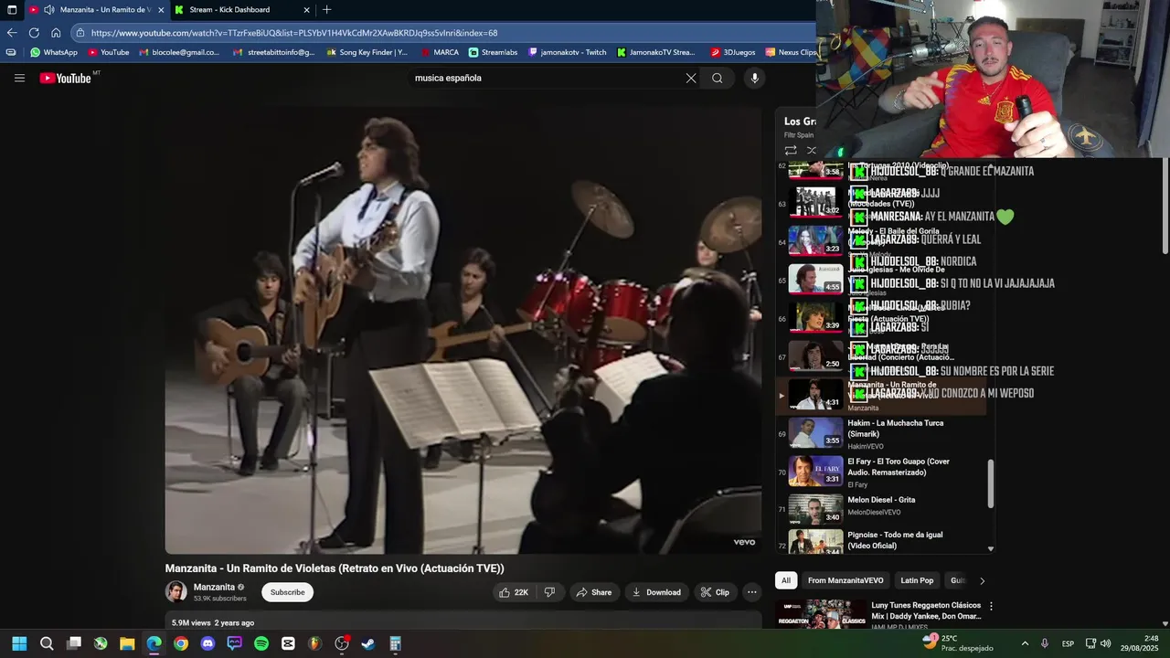Clear the search box text
Viewport: 1170px width, 658px height.
pos(691,78)
